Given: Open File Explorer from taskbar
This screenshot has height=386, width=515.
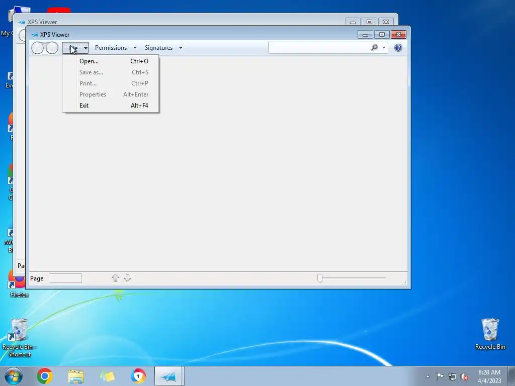Looking at the screenshot, I should (x=76, y=376).
